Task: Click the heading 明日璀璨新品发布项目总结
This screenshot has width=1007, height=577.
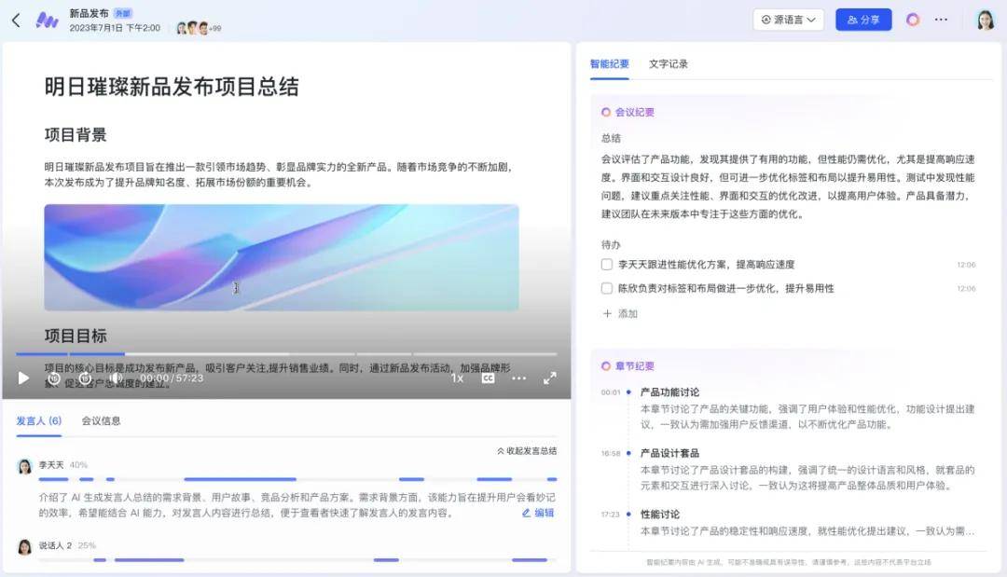Action: click(172, 87)
